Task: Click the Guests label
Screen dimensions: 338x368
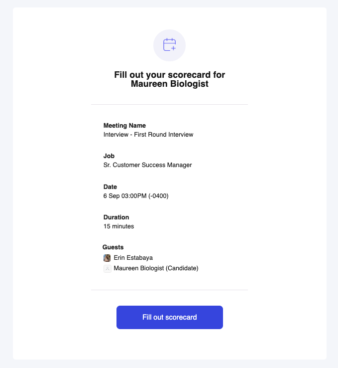Action: point(113,247)
